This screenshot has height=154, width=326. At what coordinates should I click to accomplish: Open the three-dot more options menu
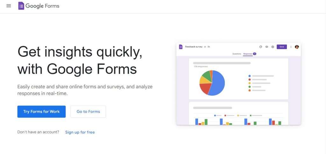coord(291,47)
